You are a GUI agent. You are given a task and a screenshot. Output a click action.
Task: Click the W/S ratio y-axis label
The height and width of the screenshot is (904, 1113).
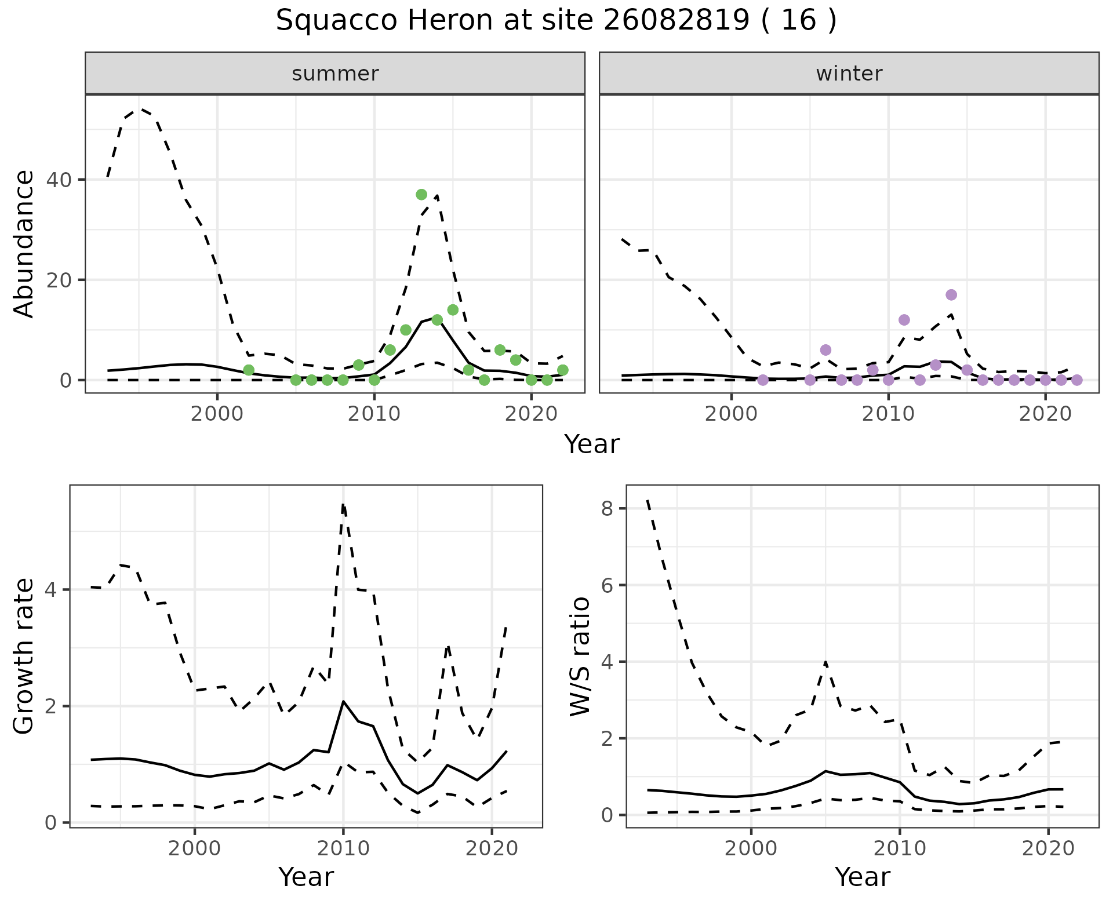580,657
